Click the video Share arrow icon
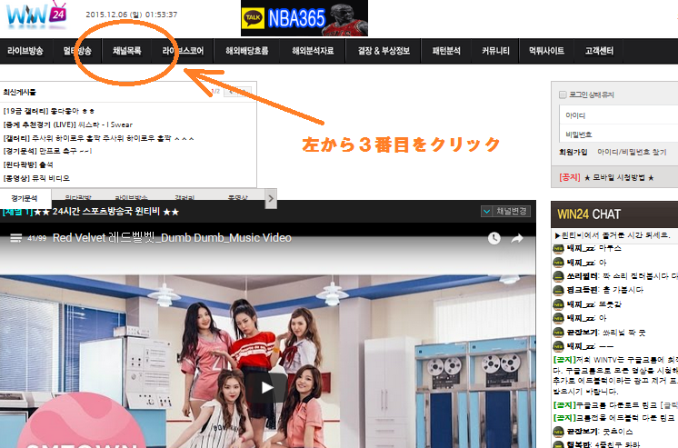678x448 pixels. 517,238
